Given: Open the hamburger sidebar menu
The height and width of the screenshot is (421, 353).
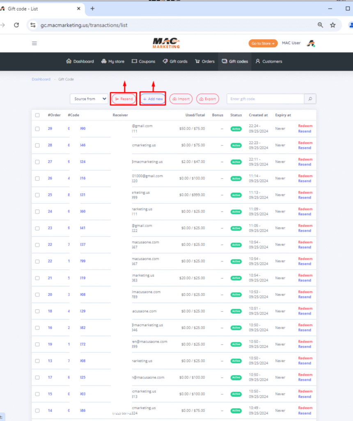Looking at the screenshot, I should 34,43.
